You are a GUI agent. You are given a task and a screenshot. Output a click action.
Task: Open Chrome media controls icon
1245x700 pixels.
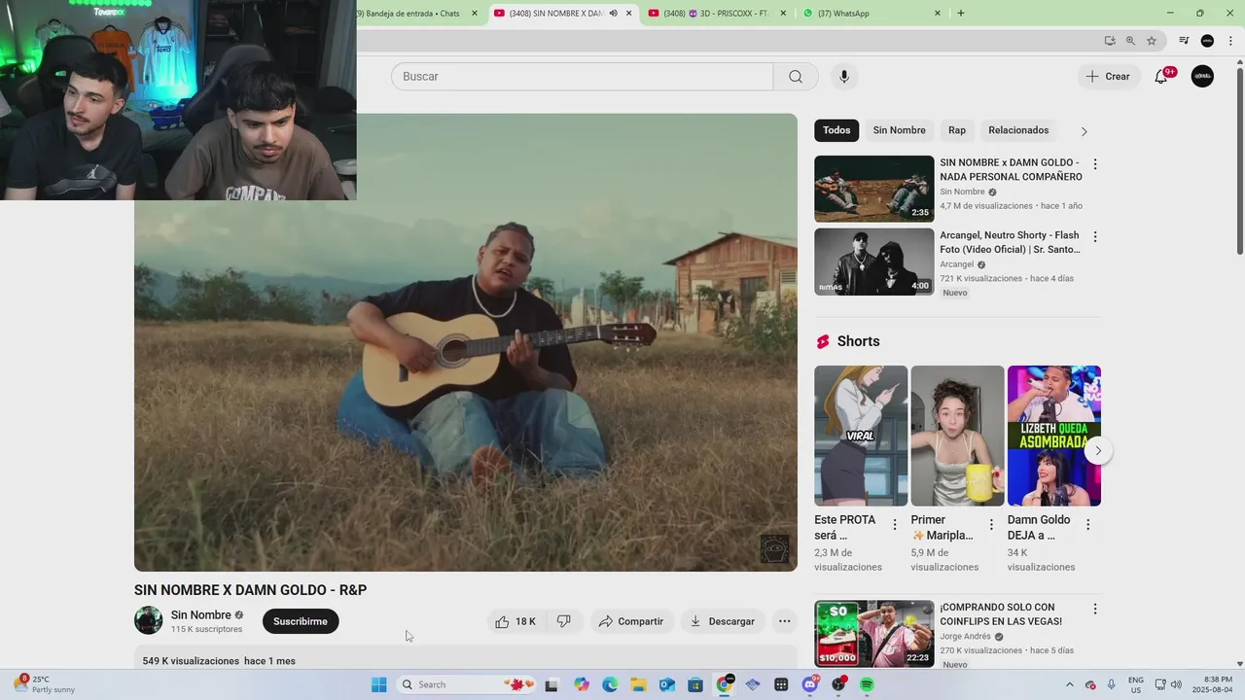point(1184,41)
